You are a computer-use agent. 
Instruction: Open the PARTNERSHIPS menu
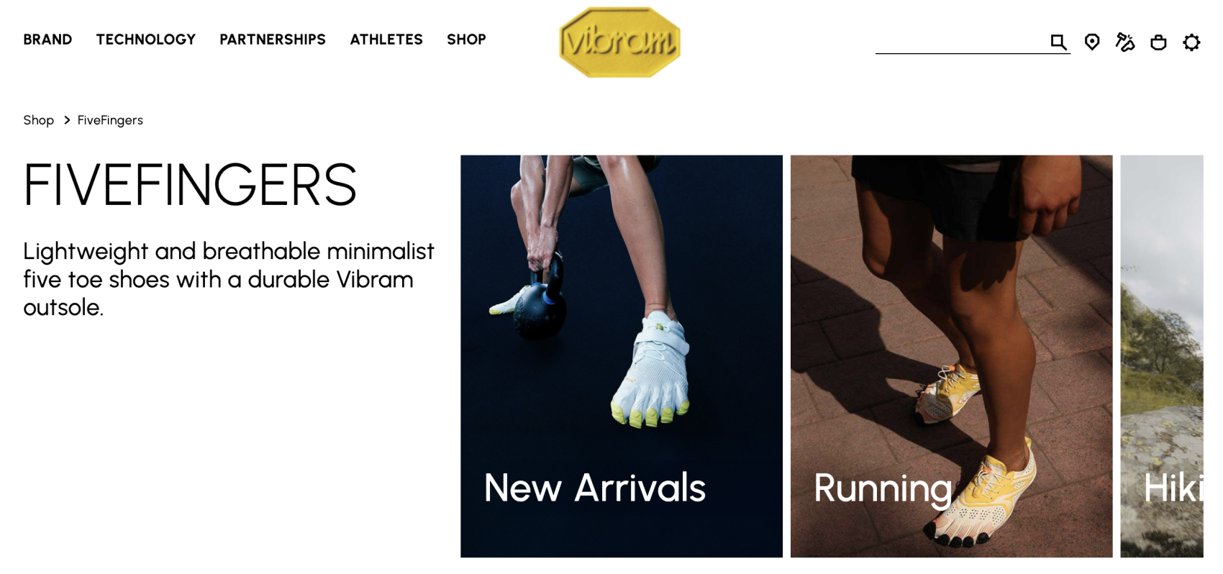coord(273,40)
